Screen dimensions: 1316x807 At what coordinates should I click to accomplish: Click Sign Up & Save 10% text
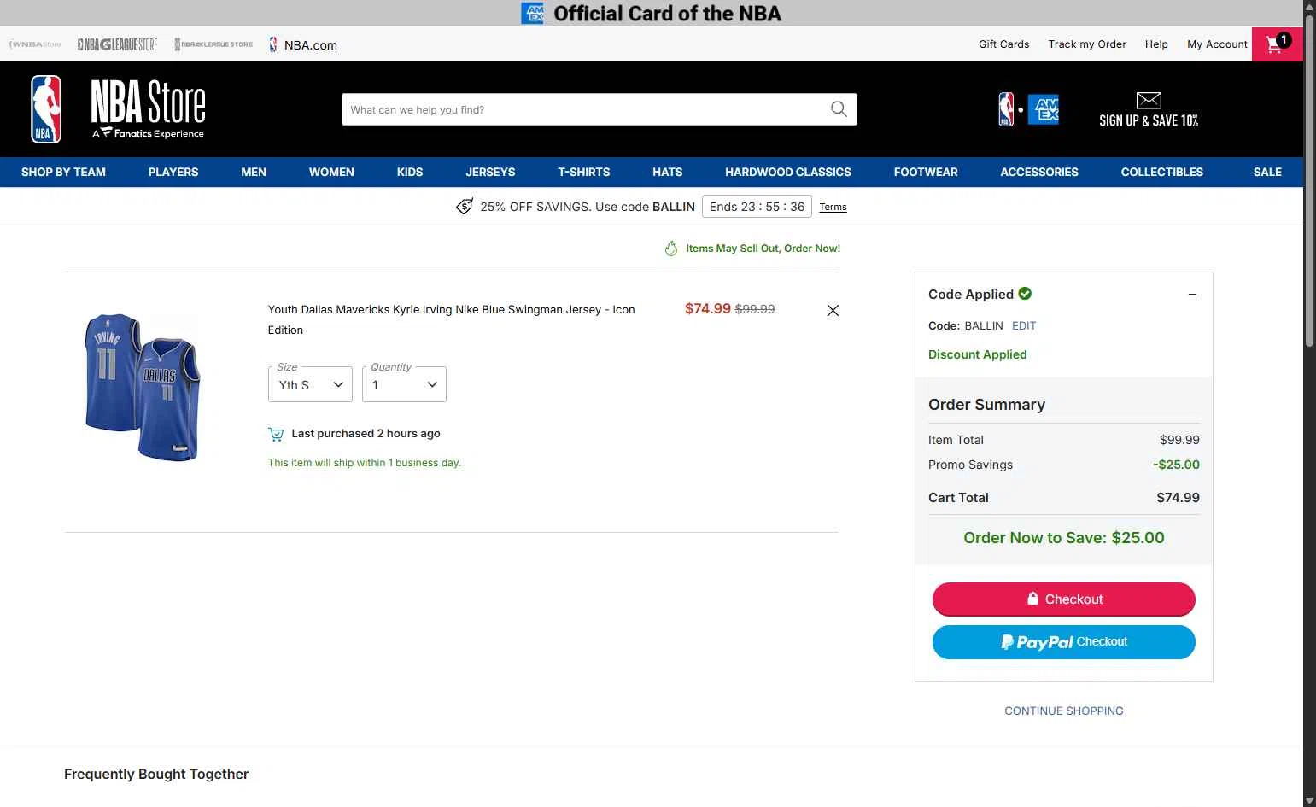click(x=1149, y=121)
